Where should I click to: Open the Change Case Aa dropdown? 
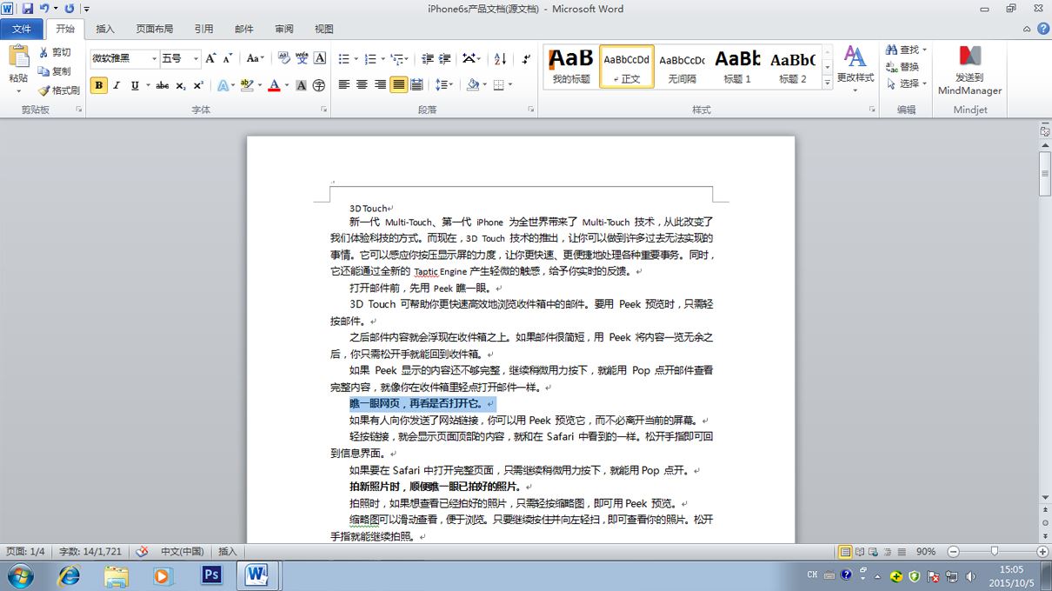255,58
